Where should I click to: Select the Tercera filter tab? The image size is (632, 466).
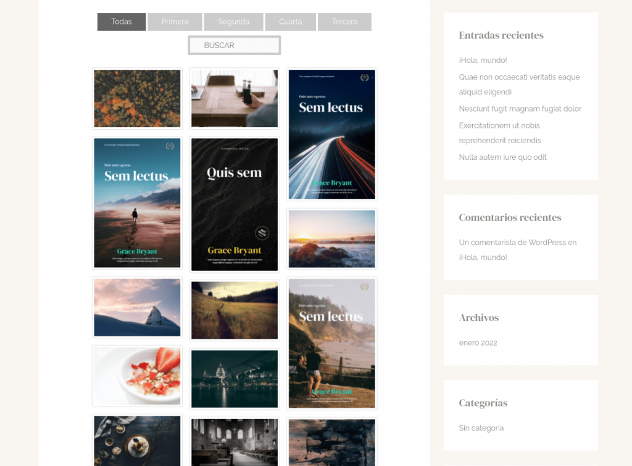click(344, 22)
